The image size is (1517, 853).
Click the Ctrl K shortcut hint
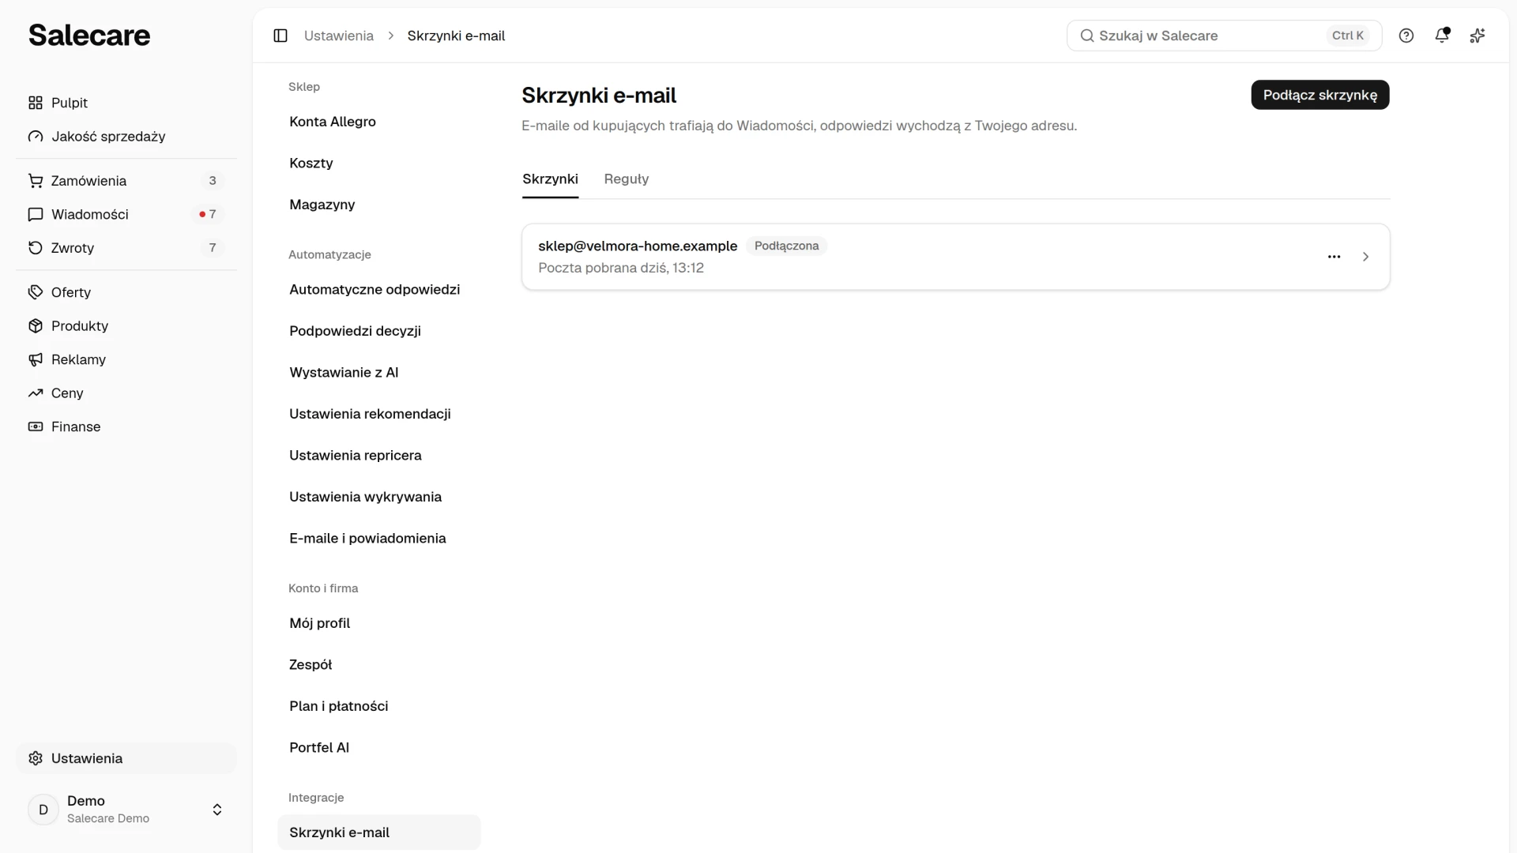tap(1348, 36)
